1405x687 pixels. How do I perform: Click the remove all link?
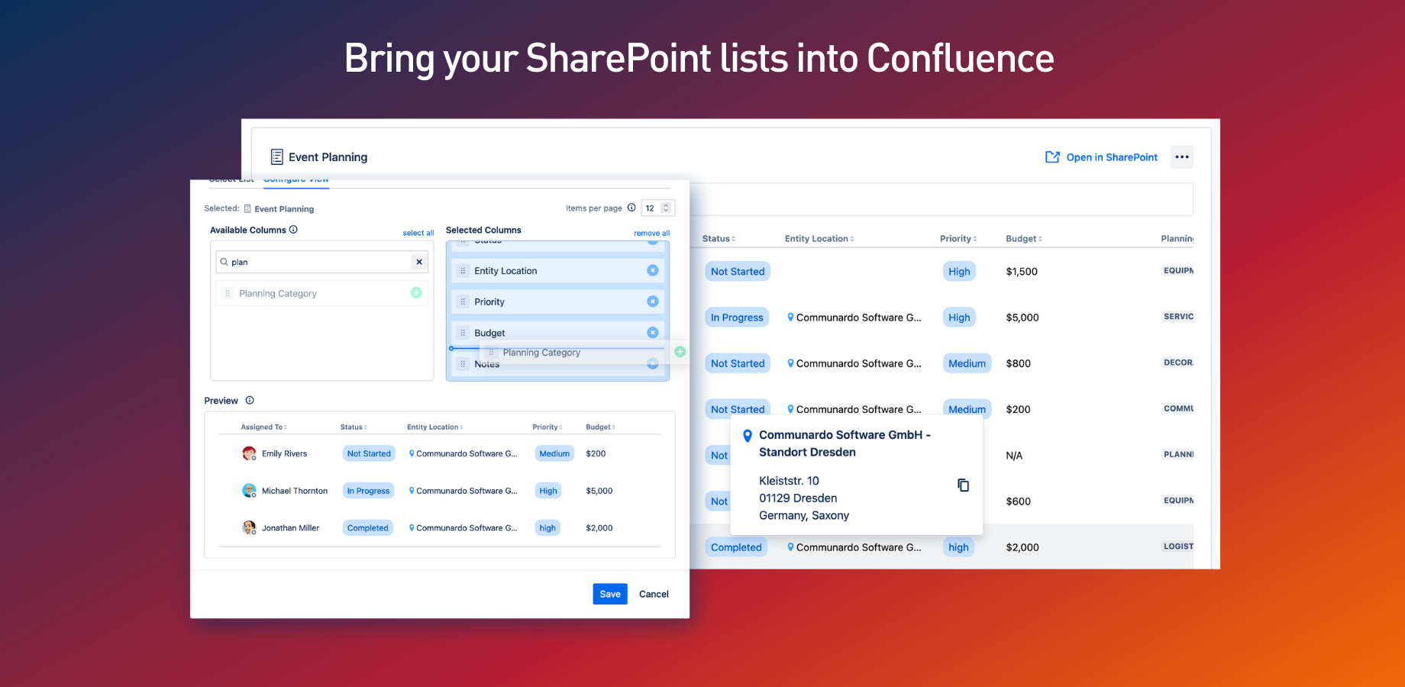(651, 233)
